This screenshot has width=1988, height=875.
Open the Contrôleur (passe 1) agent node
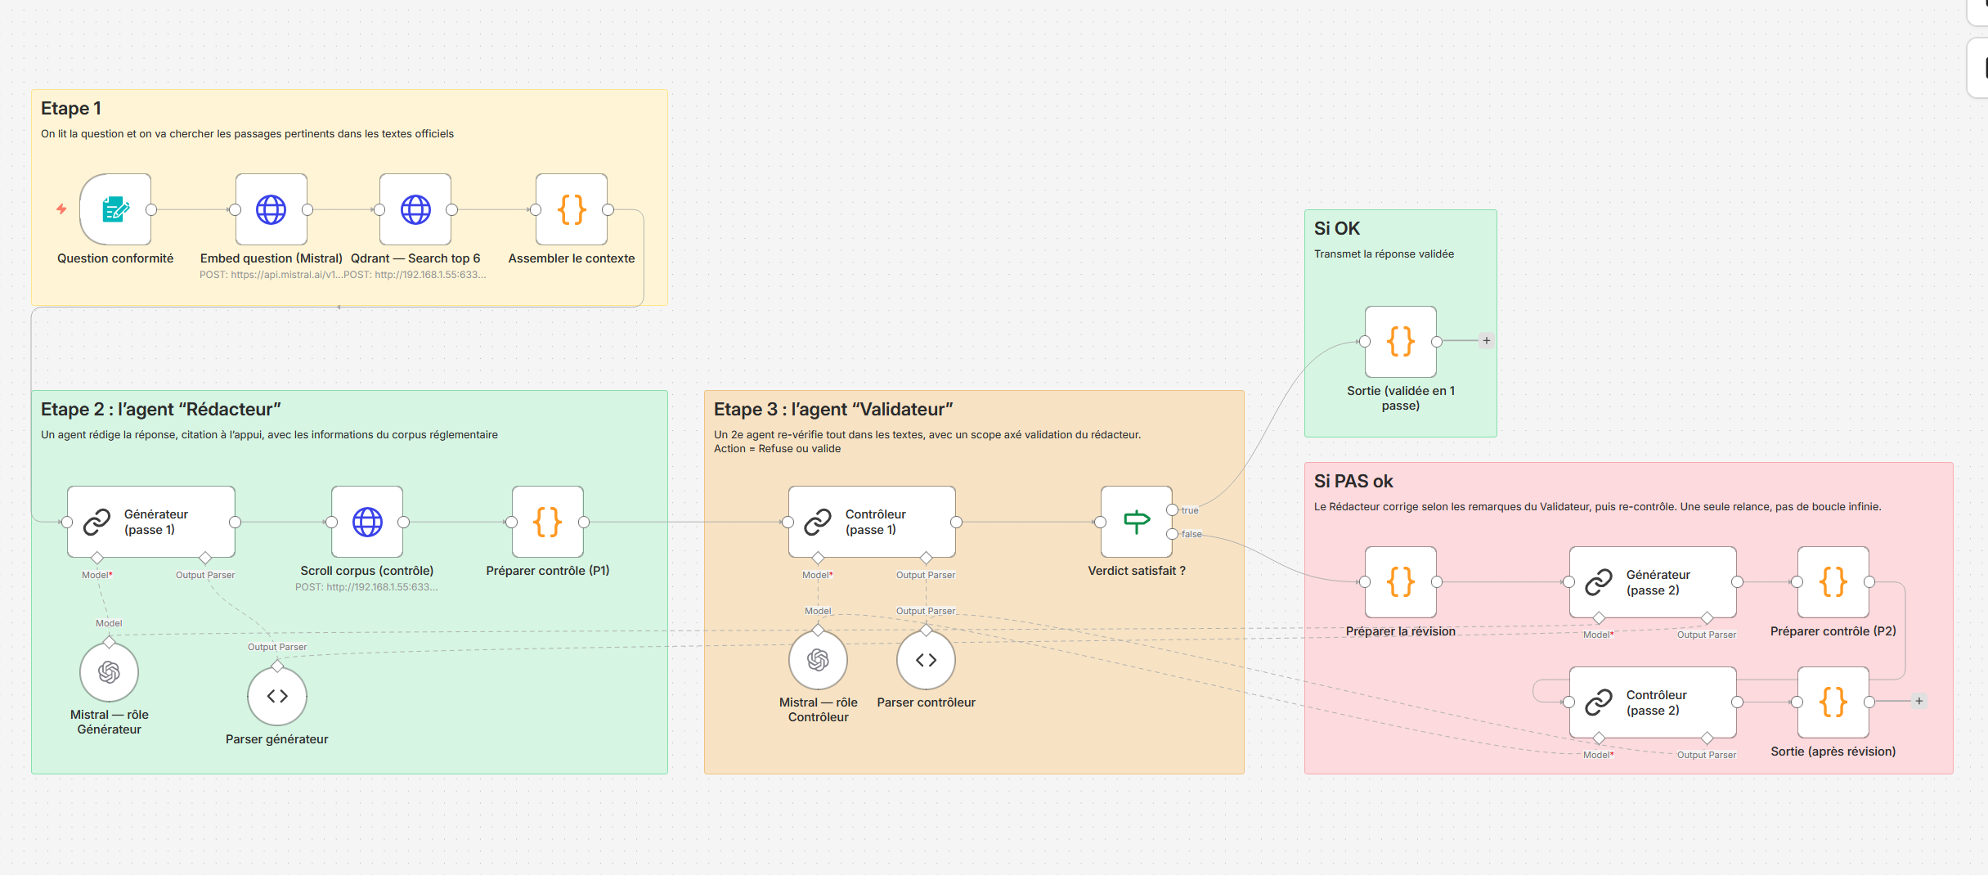coord(872,522)
